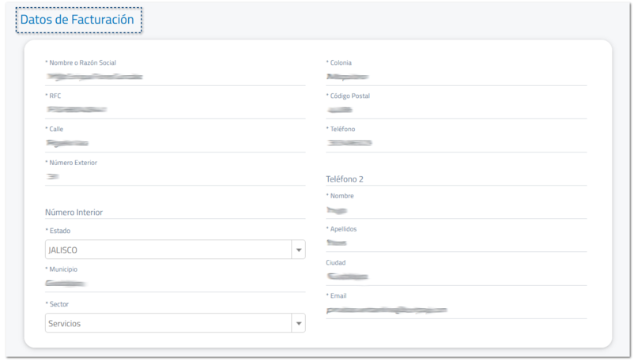Focus the Teléfono 2 field
The width and height of the screenshot is (634, 361).
coord(455,179)
